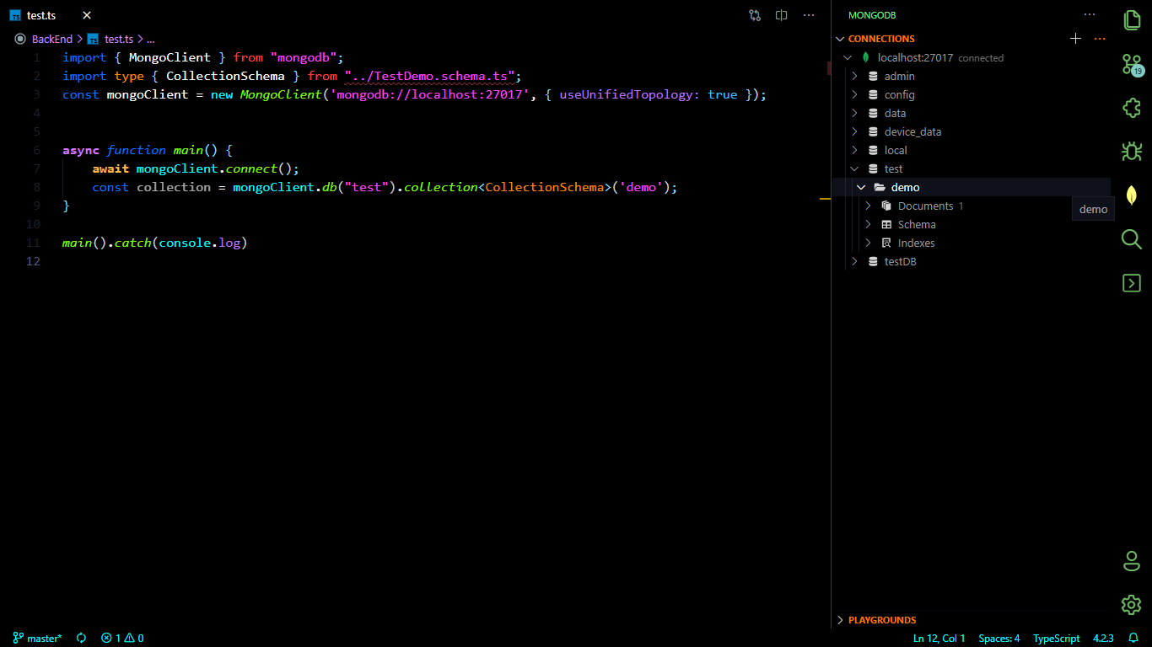Open the Manage gear settings
Screen dimensions: 1152x647
coord(1132,604)
